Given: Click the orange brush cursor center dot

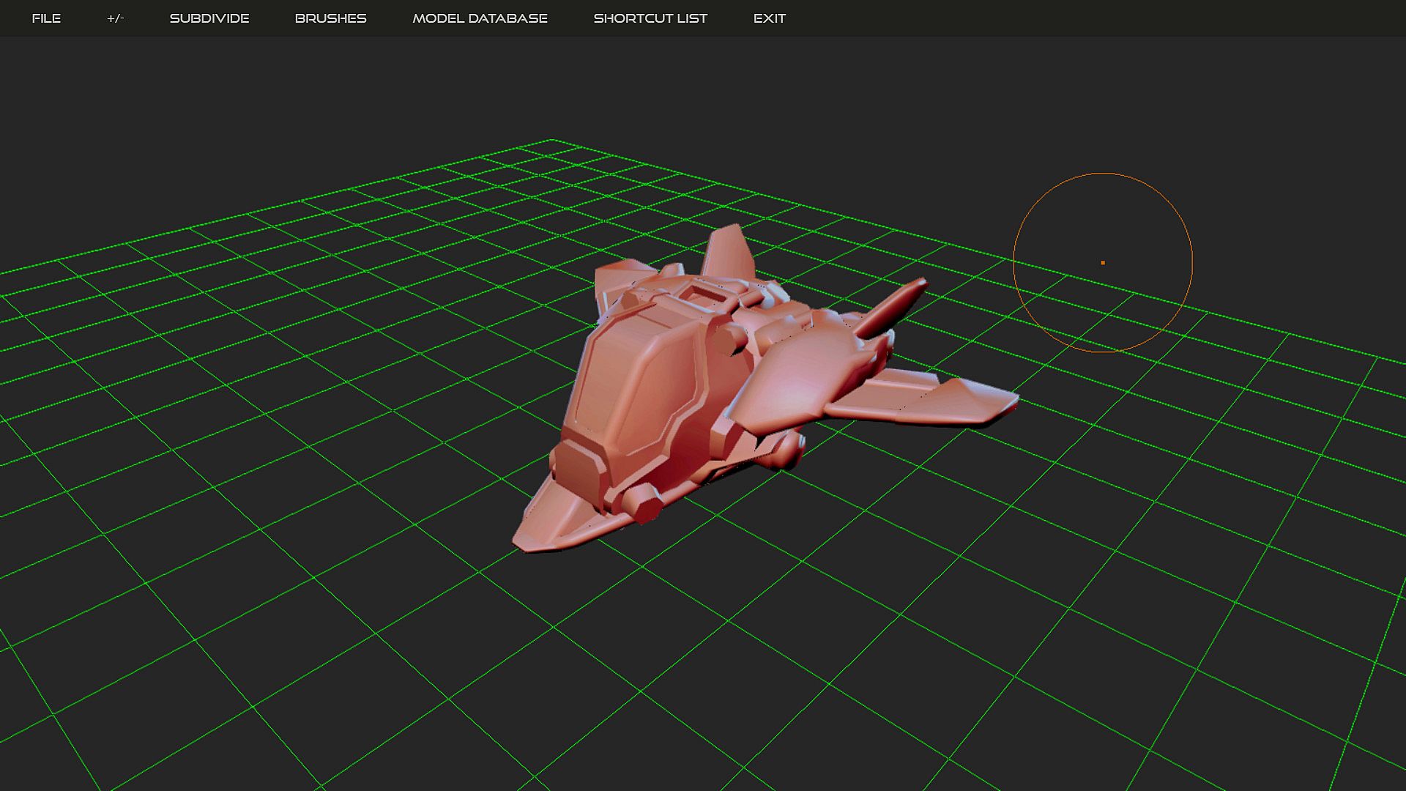Looking at the screenshot, I should pyautogui.click(x=1103, y=262).
